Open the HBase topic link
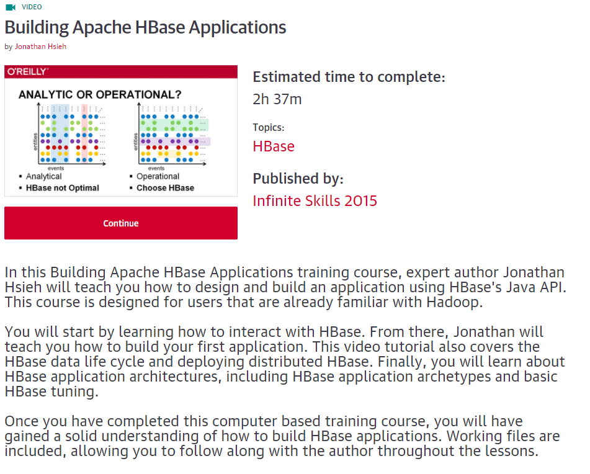This screenshot has width=590, height=474. coord(274,146)
